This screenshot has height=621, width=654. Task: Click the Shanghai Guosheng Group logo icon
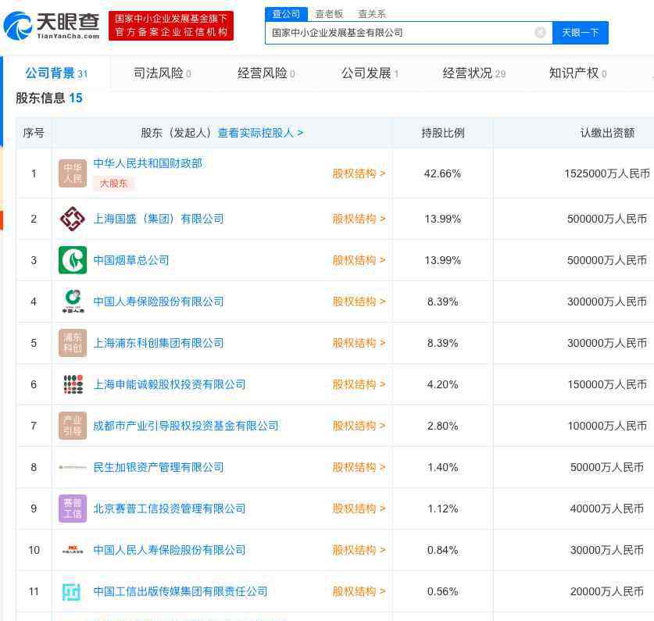[x=73, y=219]
